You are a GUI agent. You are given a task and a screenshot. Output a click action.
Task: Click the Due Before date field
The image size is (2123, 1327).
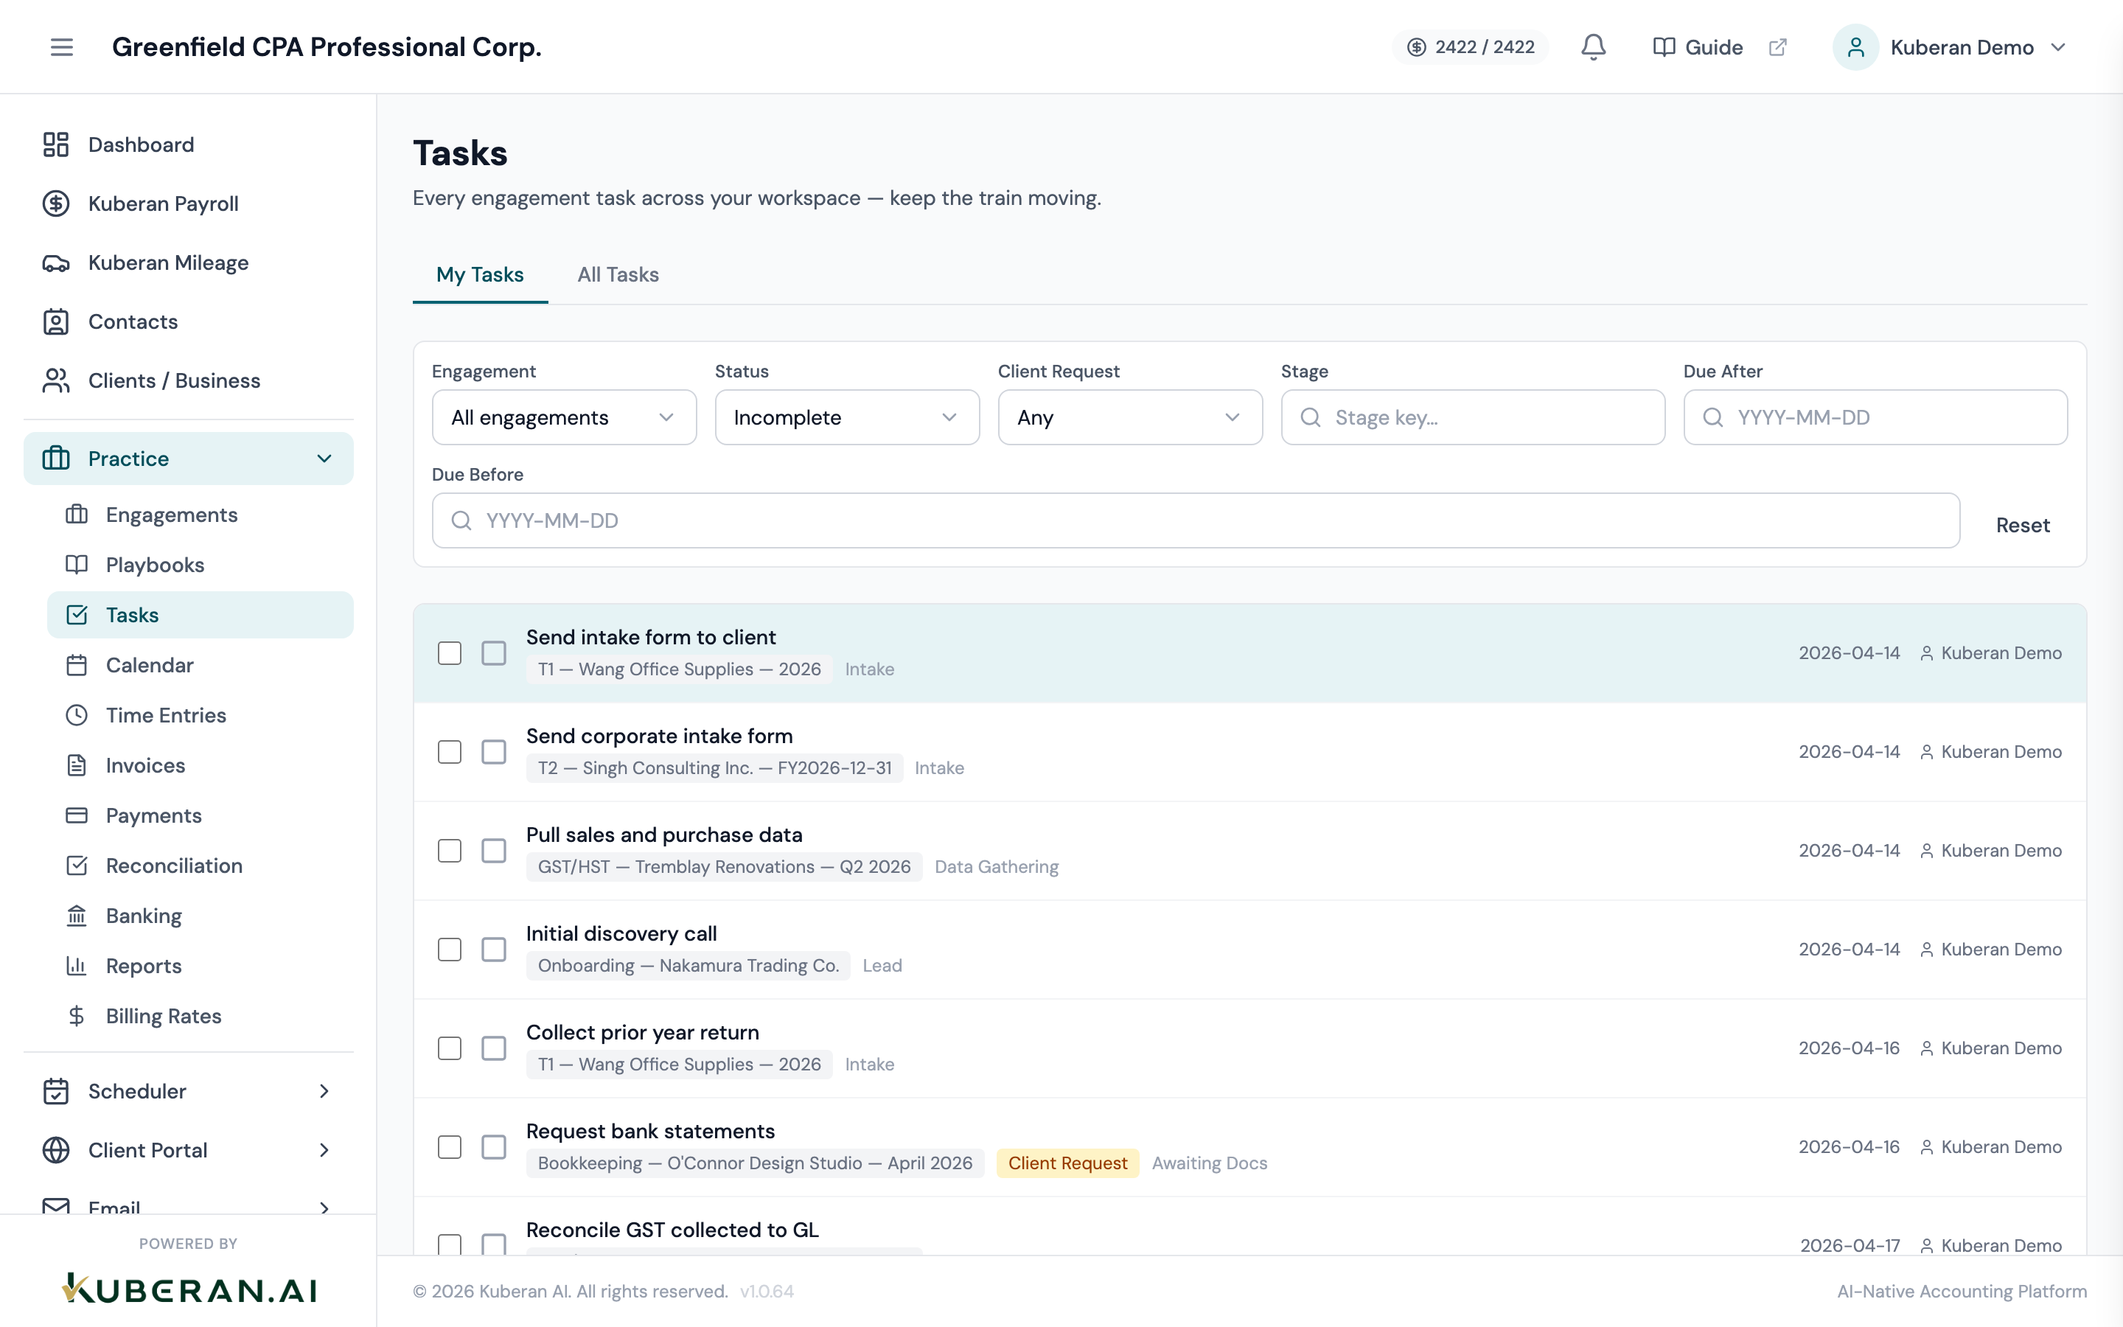(1195, 520)
